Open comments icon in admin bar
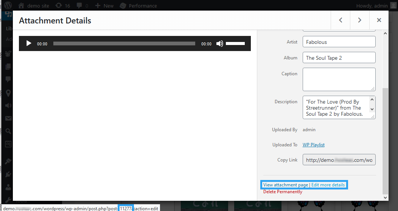398x211 pixels. tap(82, 6)
